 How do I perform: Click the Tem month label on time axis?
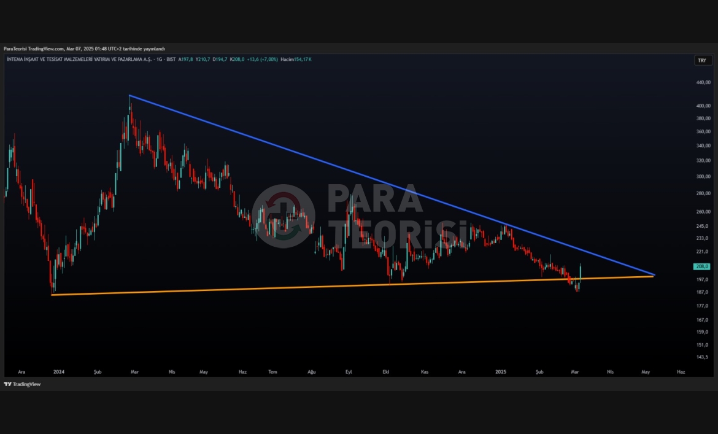(272, 372)
